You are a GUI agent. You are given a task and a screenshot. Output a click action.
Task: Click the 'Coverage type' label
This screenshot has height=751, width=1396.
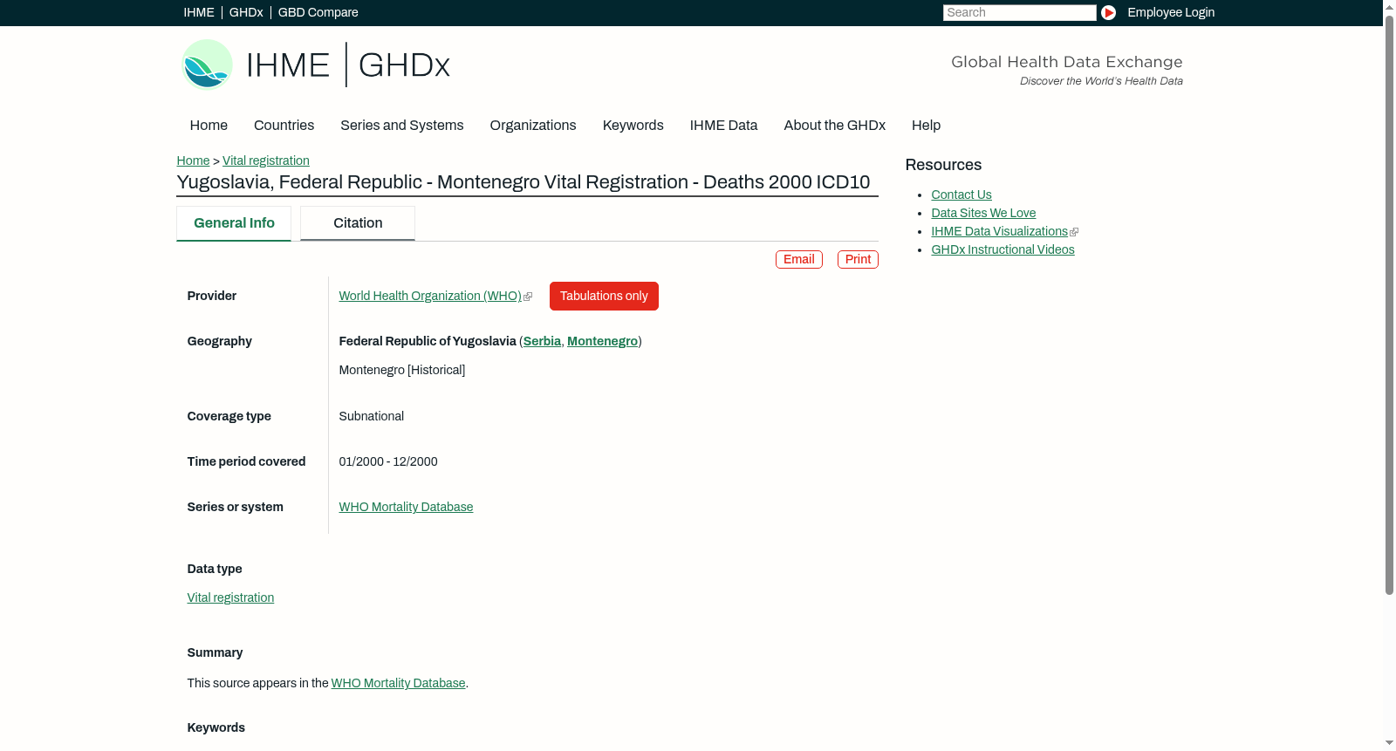coord(229,416)
